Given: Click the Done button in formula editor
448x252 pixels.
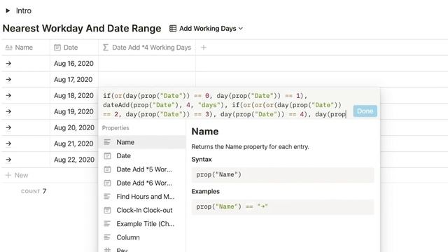Looking at the screenshot, I should [x=365, y=111].
